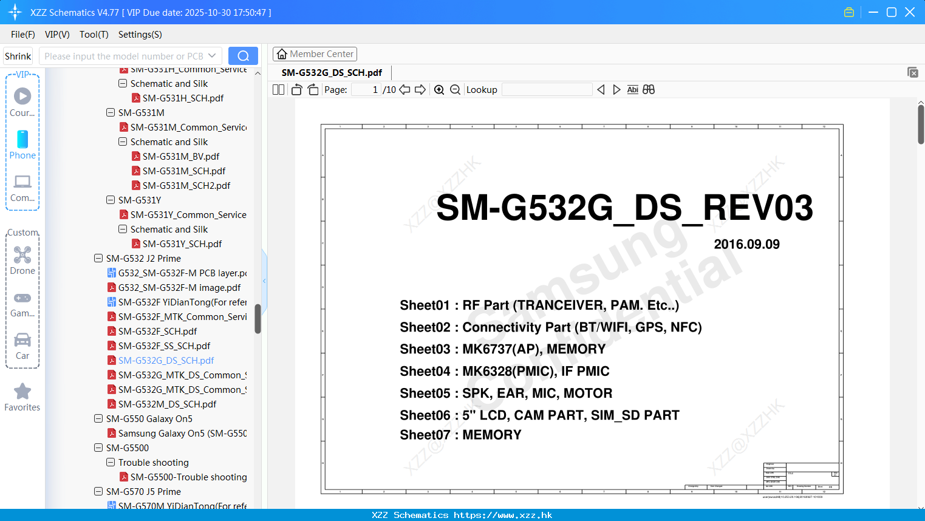Screen dimensions: 925x521
Task: Zoom out of the schematic
Action: click(455, 89)
